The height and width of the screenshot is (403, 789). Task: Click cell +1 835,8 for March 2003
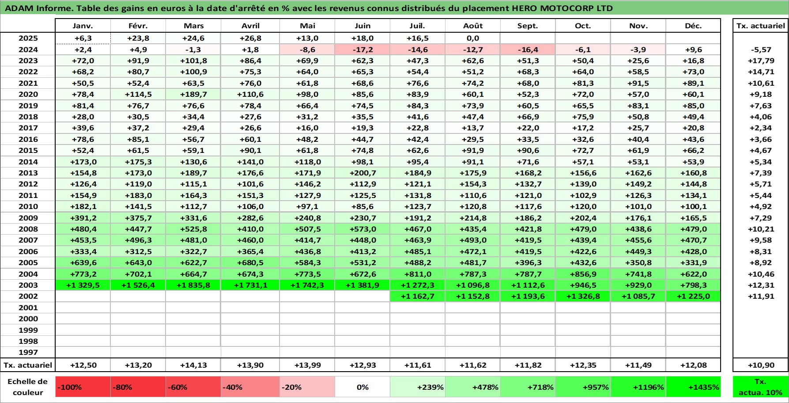pyautogui.click(x=193, y=285)
